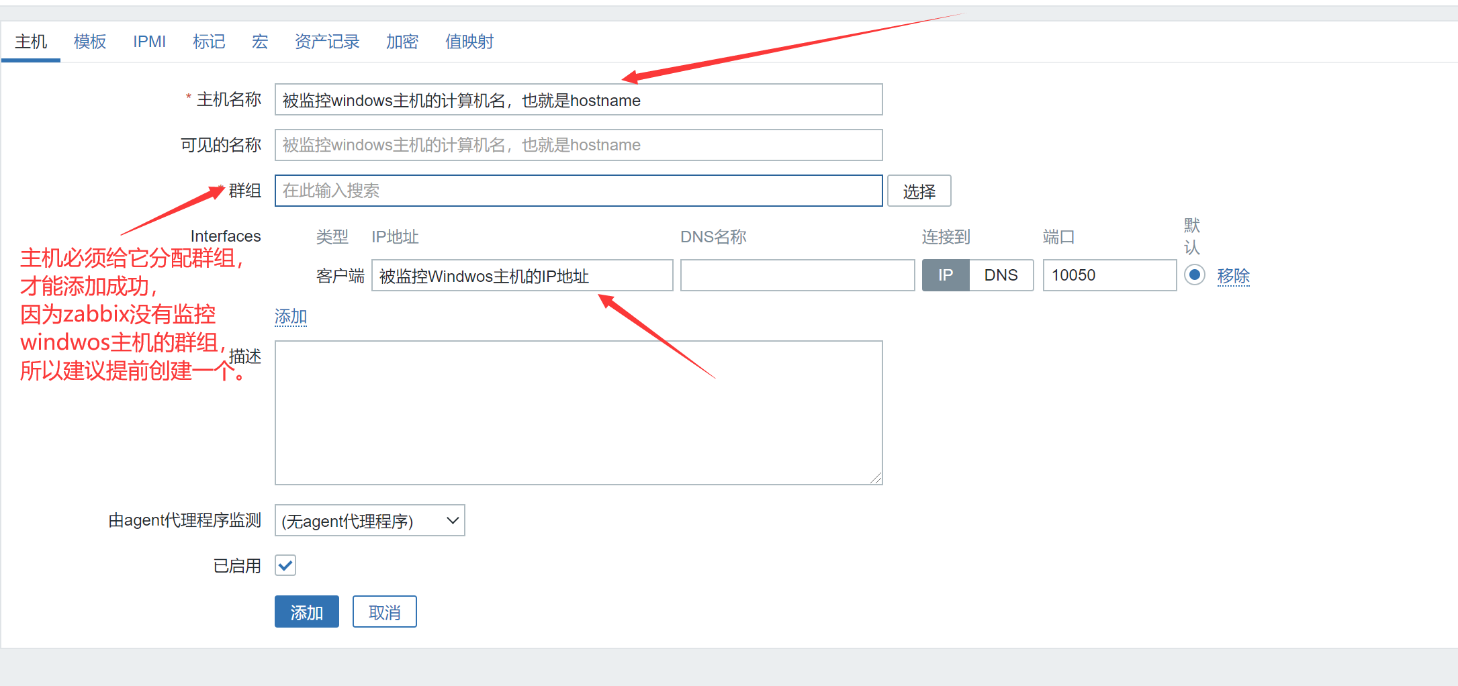Click the 可见的名称 input field
Image resolution: width=1458 pixels, height=686 pixels.
pyautogui.click(x=578, y=145)
